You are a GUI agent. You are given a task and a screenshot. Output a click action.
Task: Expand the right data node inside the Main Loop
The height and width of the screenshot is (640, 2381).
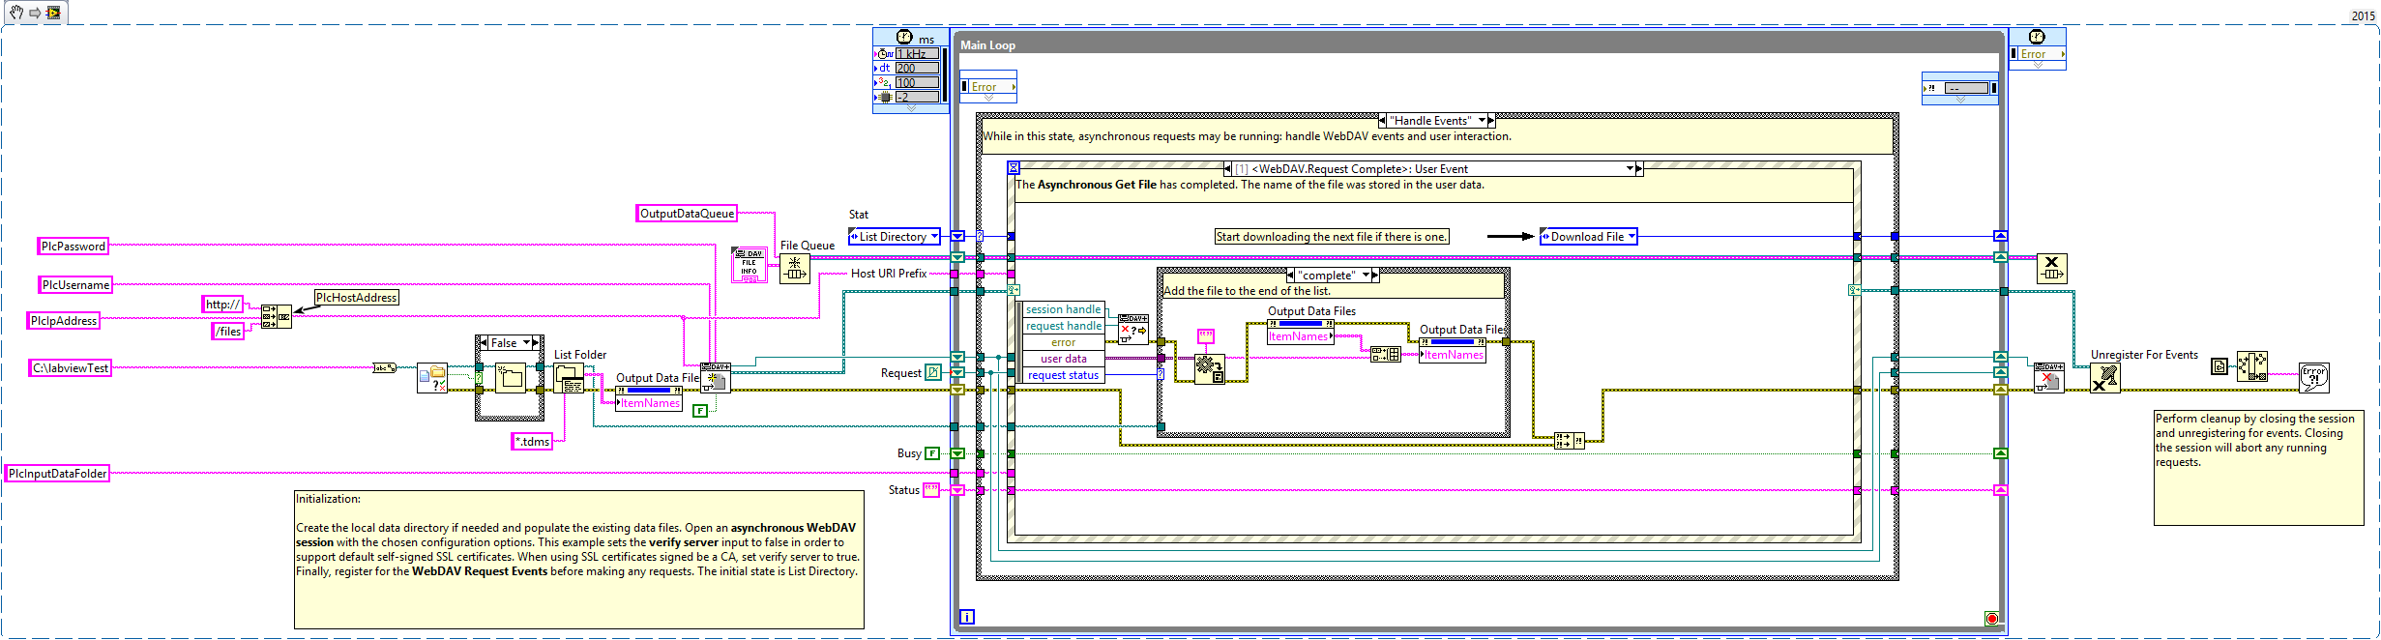[x=1960, y=100]
